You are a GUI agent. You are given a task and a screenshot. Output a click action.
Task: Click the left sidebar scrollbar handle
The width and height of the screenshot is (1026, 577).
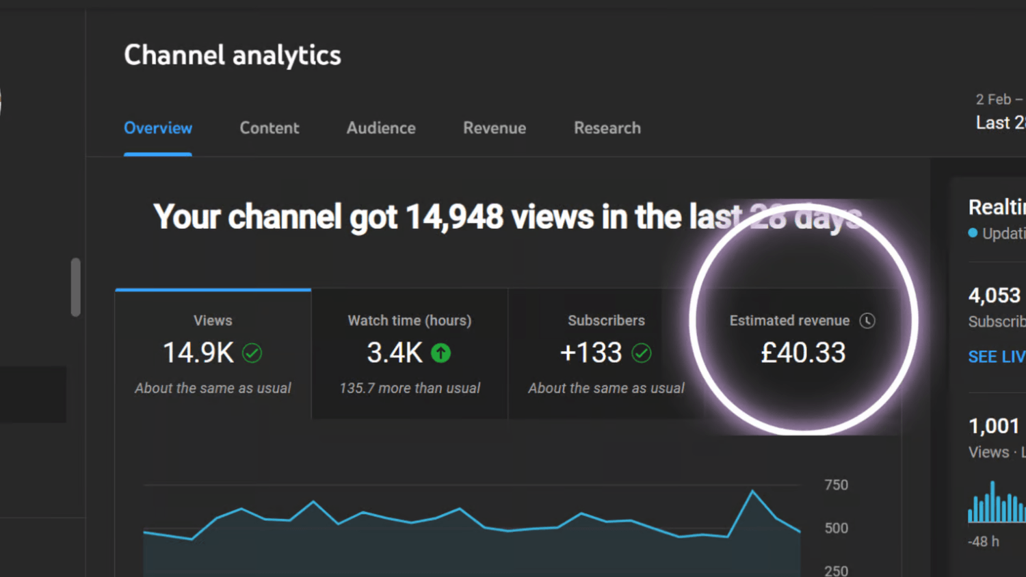coord(76,287)
